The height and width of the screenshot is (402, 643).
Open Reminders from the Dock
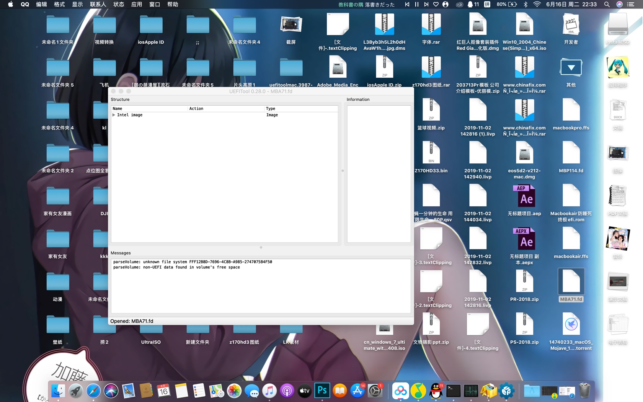point(199,391)
